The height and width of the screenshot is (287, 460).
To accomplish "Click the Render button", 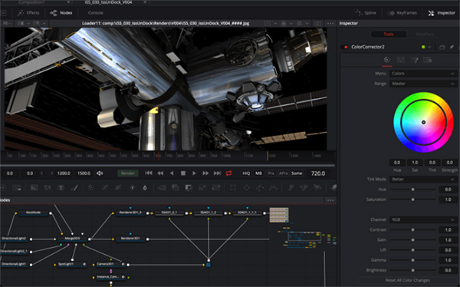I will [x=128, y=173].
